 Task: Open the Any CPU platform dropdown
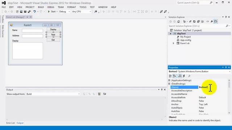pos(90,12)
